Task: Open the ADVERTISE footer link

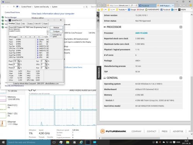Action: click(178, 131)
